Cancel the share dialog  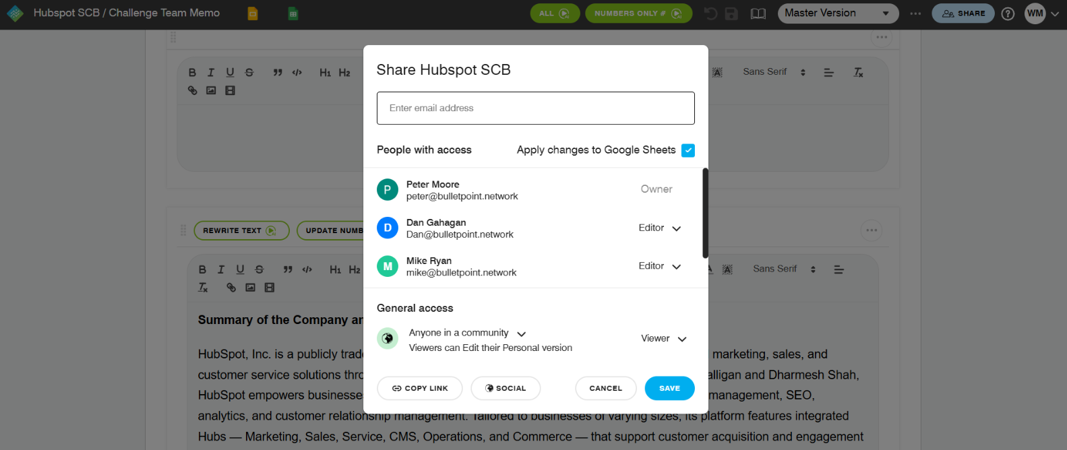[606, 388]
